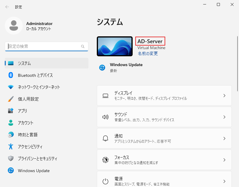Expand ディスプレイ settings with its chevron
The width and height of the screenshot is (239, 187).
pyautogui.click(x=224, y=96)
